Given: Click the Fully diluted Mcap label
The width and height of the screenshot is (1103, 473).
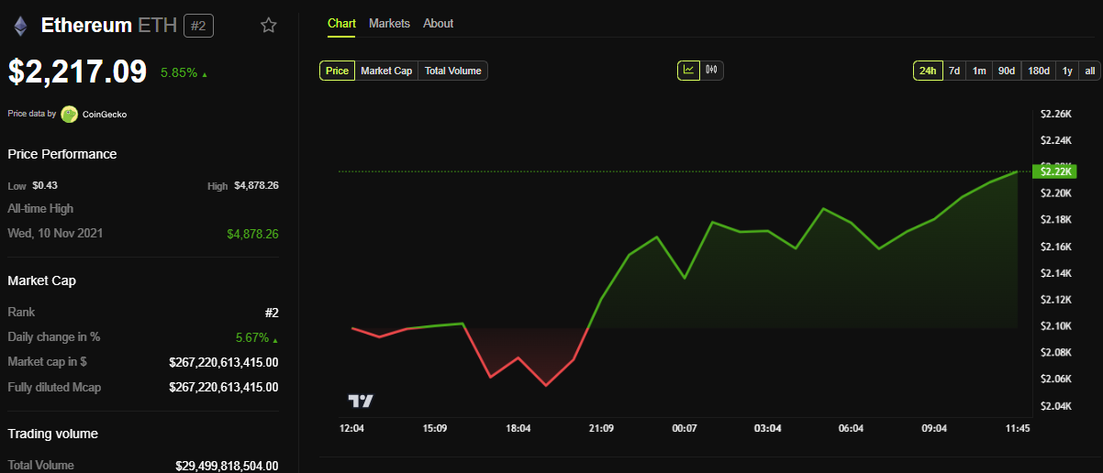Looking at the screenshot, I should [54, 388].
